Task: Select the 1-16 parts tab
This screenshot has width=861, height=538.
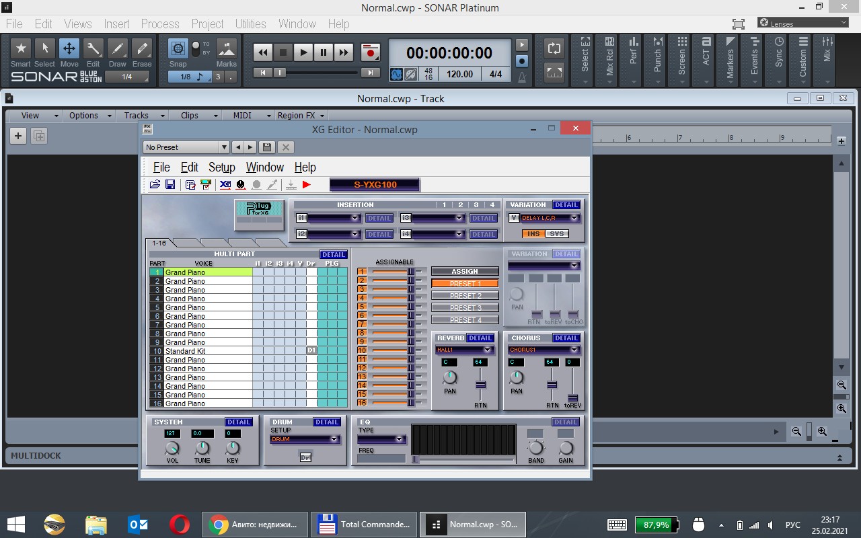Action: (x=159, y=243)
